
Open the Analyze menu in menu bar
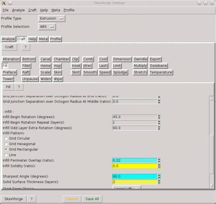(18, 10)
